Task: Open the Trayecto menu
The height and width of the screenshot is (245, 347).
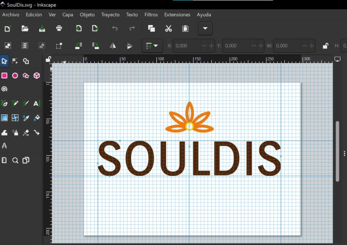Action: (x=110, y=15)
